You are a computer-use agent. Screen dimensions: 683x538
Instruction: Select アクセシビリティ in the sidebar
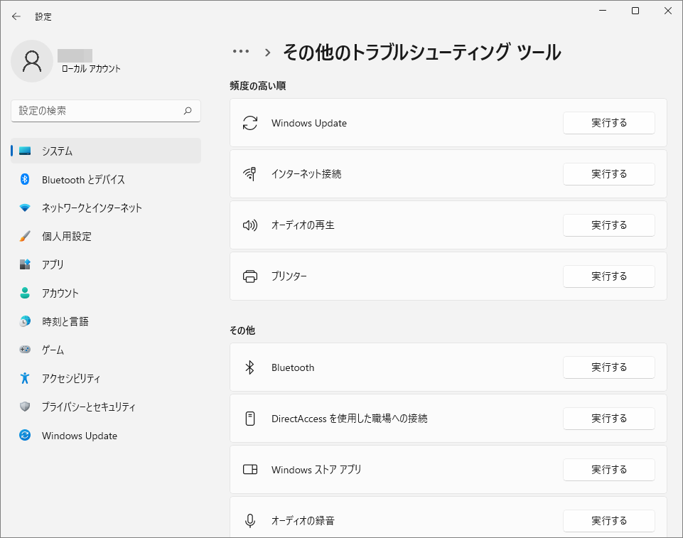pos(71,379)
